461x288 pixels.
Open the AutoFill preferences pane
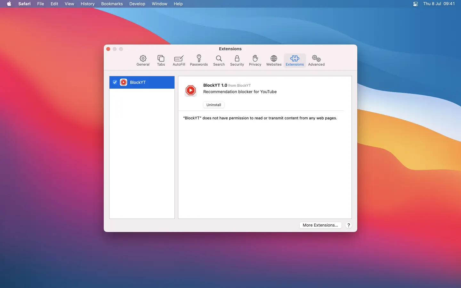(179, 60)
